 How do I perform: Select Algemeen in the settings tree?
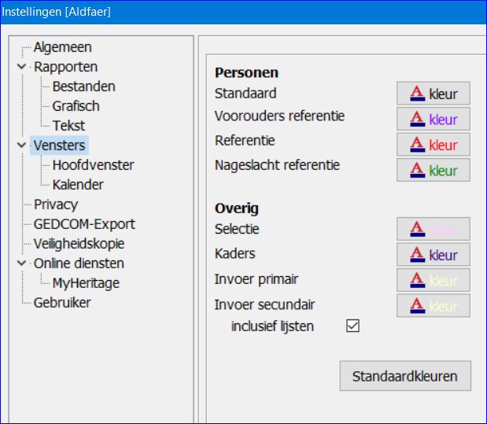coord(62,48)
